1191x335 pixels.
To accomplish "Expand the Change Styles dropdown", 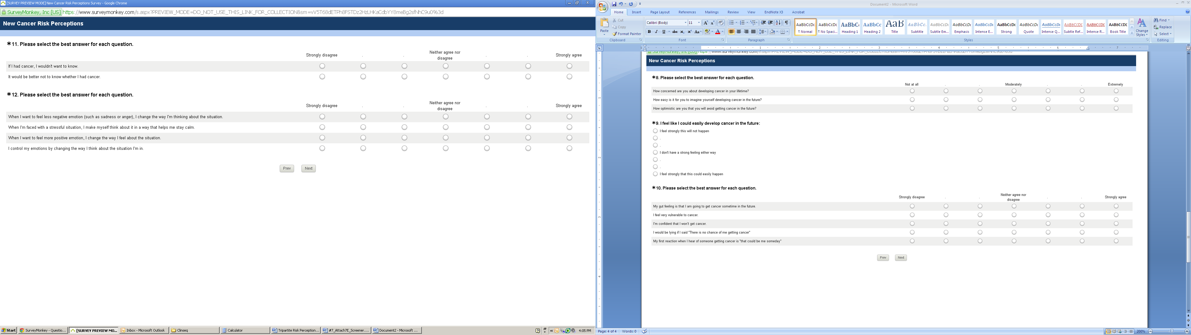I will click(x=1141, y=28).
